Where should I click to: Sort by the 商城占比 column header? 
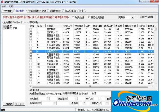point(109,26)
